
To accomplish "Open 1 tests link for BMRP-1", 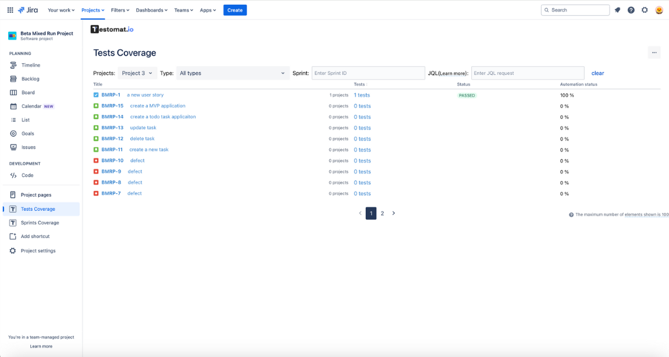I will click(x=362, y=95).
